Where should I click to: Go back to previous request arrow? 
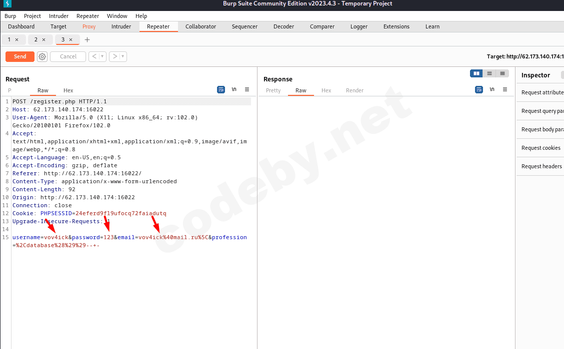[x=94, y=56]
